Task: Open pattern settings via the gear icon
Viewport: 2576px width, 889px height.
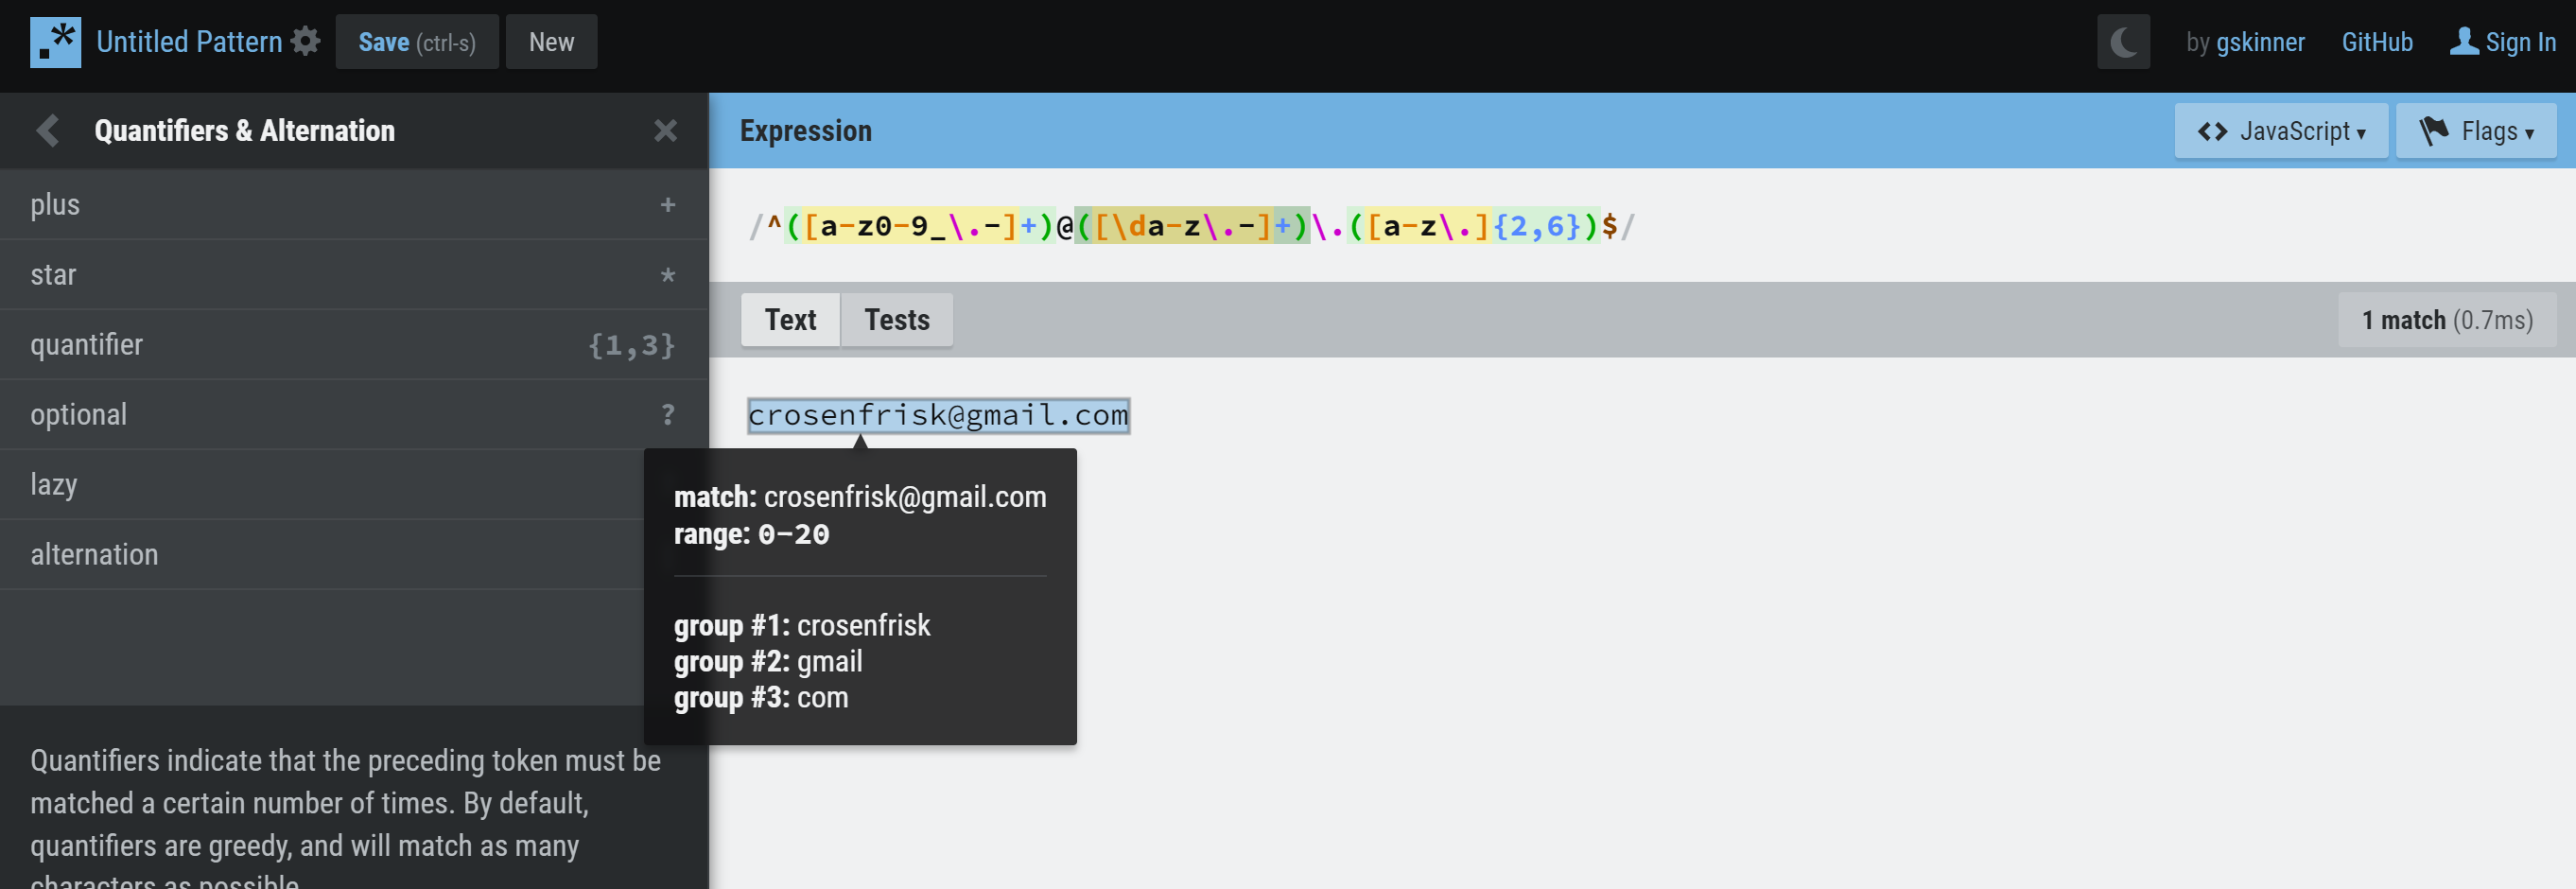Action: [306, 40]
